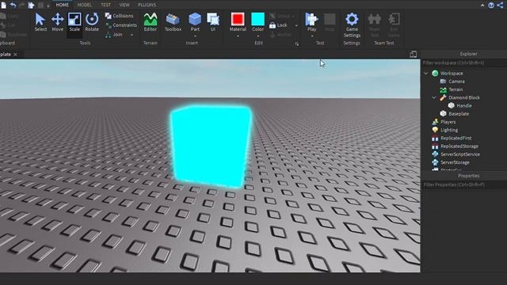The image size is (507, 285).
Task: Select Workspace label in Explorer
Action: (x=452, y=74)
